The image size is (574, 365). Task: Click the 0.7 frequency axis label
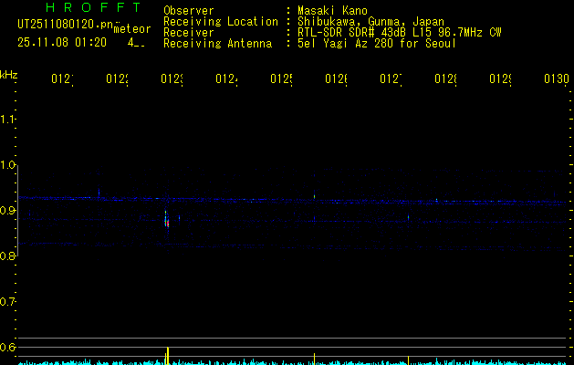[9, 302]
